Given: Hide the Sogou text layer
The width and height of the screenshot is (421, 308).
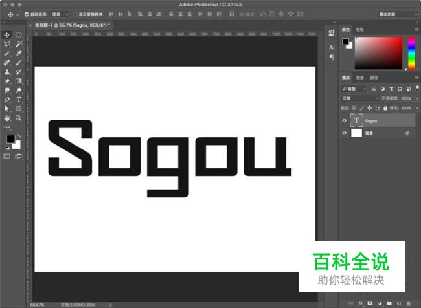Looking at the screenshot, I should (345, 120).
